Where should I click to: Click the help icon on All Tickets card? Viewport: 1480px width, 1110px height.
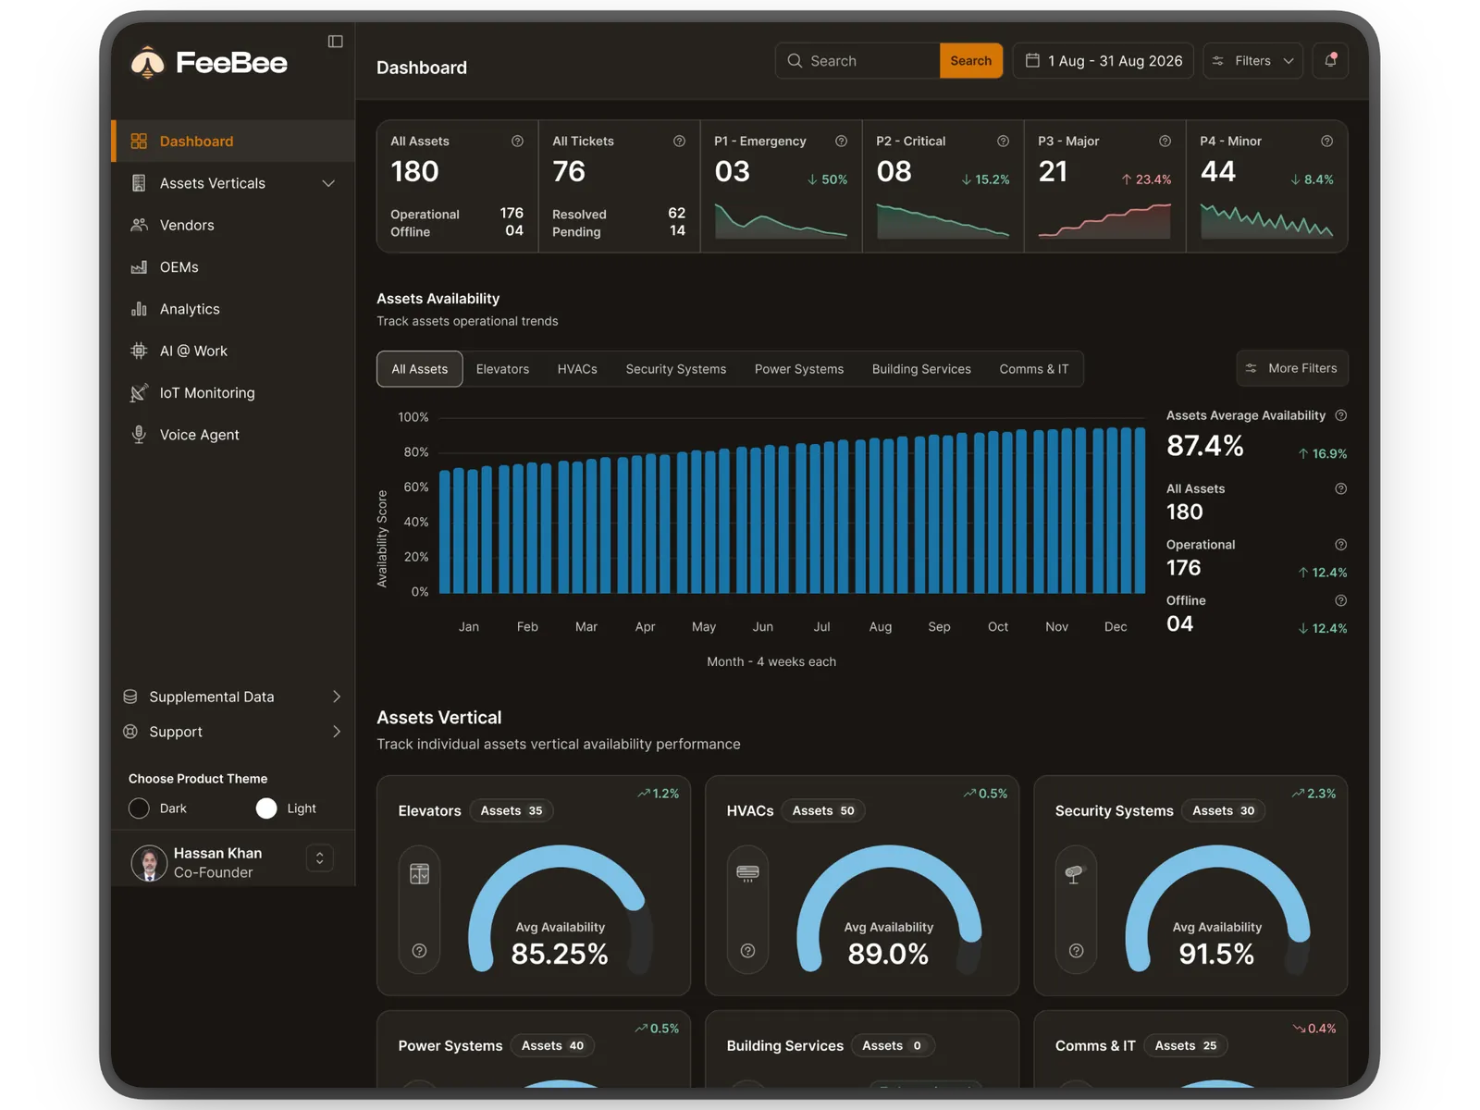679,142
